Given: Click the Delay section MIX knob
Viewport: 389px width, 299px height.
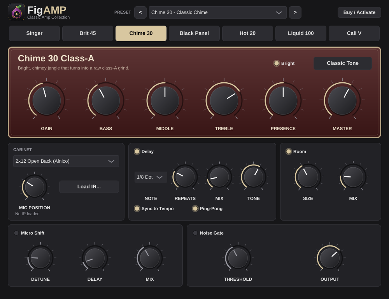Looking at the screenshot, I should tap(219, 177).
